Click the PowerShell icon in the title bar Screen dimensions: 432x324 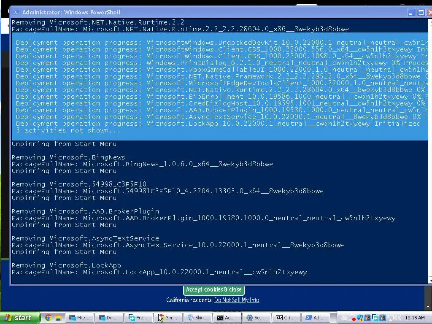[x=16, y=12]
